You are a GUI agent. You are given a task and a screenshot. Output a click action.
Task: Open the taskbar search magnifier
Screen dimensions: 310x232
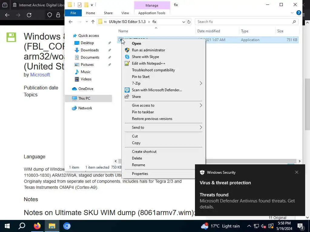(x=22, y=226)
